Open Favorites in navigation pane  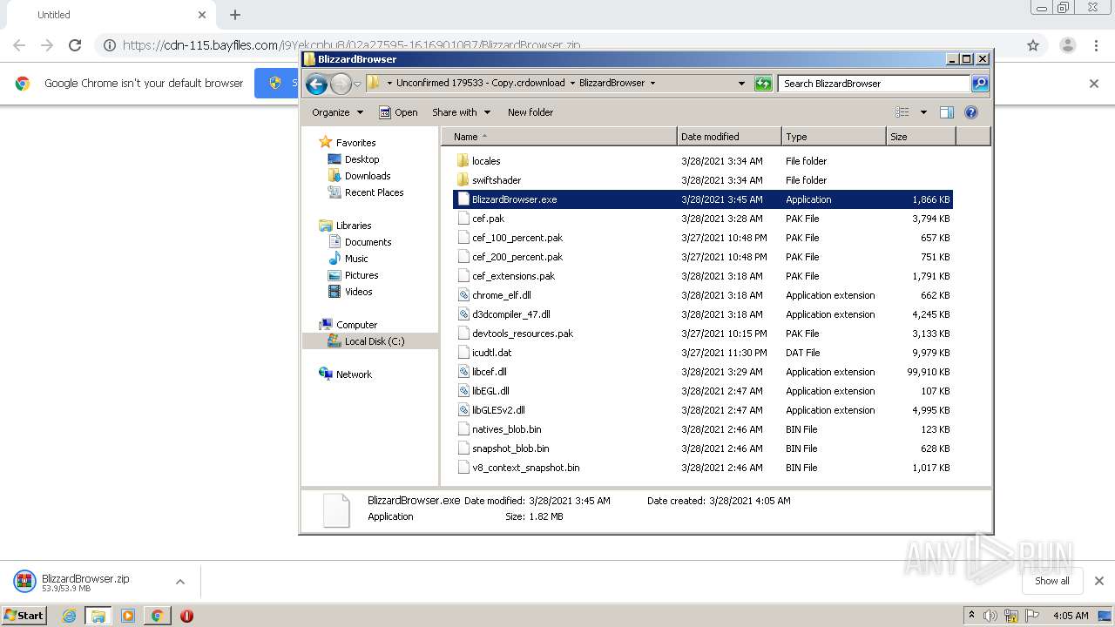tap(355, 143)
